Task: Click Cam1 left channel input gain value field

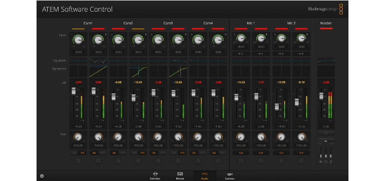Action: point(78,52)
